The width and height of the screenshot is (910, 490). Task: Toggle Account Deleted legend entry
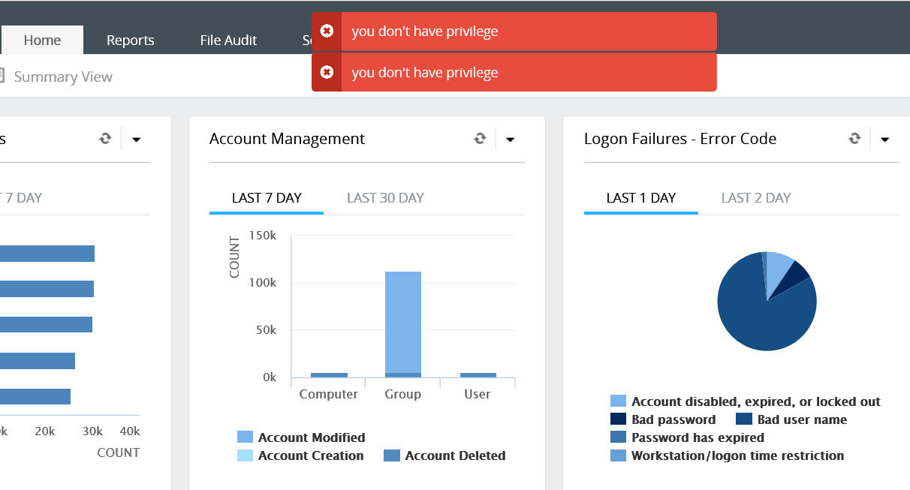click(444, 455)
